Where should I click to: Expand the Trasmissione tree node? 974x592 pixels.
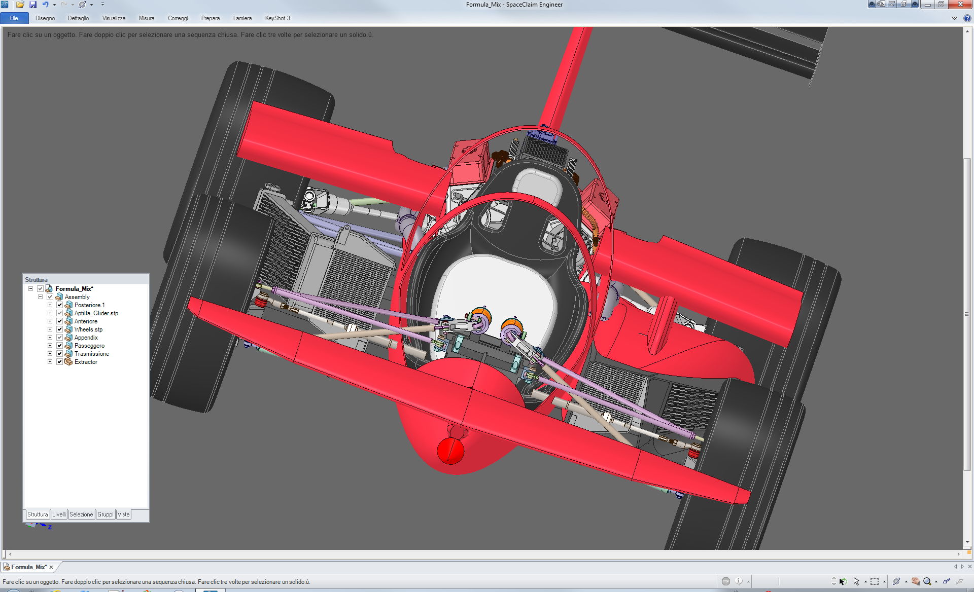tap(50, 354)
